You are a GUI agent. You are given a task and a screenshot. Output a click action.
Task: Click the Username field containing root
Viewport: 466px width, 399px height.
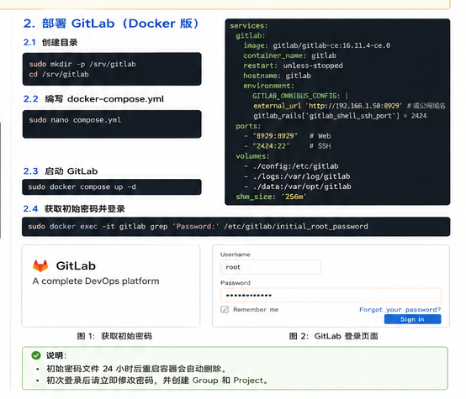271,267
